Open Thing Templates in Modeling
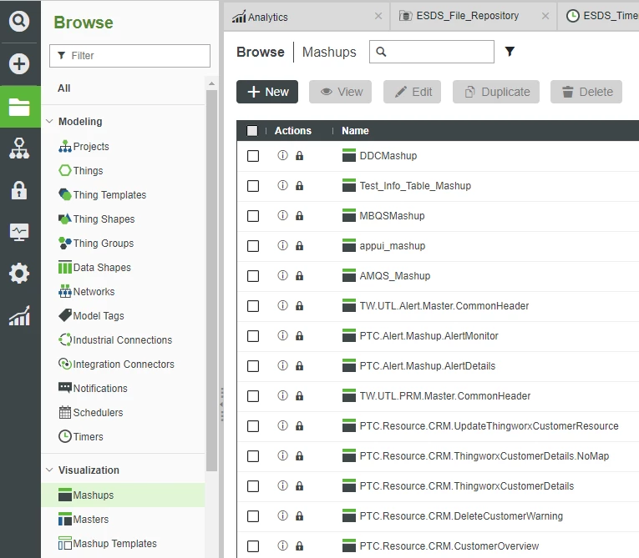The image size is (639, 558). click(102, 194)
